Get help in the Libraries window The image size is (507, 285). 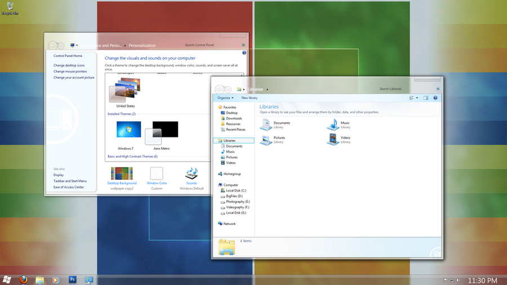pyautogui.click(x=435, y=98)
